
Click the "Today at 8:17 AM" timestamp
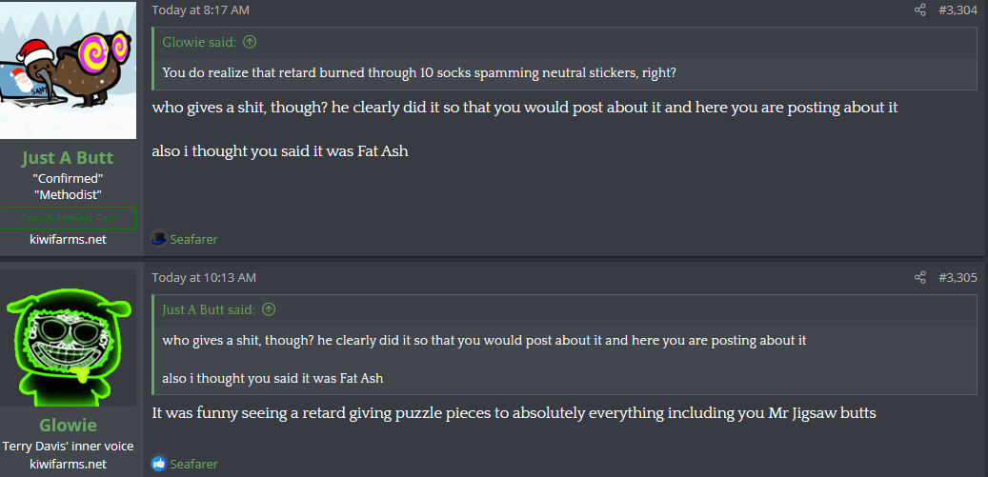tap(201, 10)
